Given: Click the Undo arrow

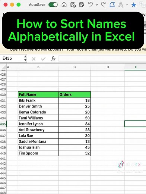Looking at the screenshot, I should pos(91,5).
